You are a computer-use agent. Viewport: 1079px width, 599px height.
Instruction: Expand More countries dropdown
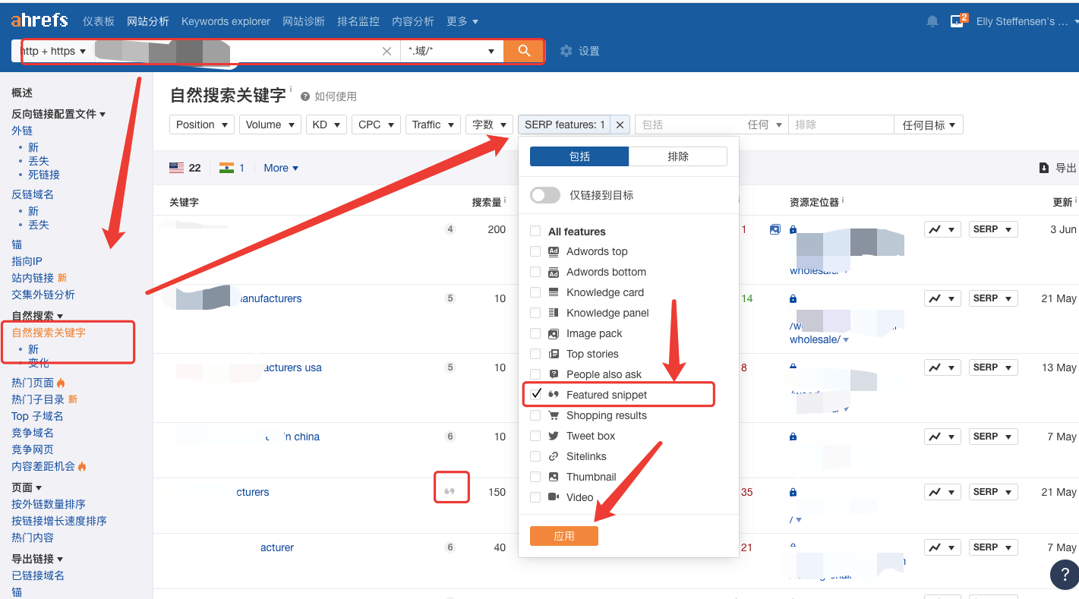point(281,168)
